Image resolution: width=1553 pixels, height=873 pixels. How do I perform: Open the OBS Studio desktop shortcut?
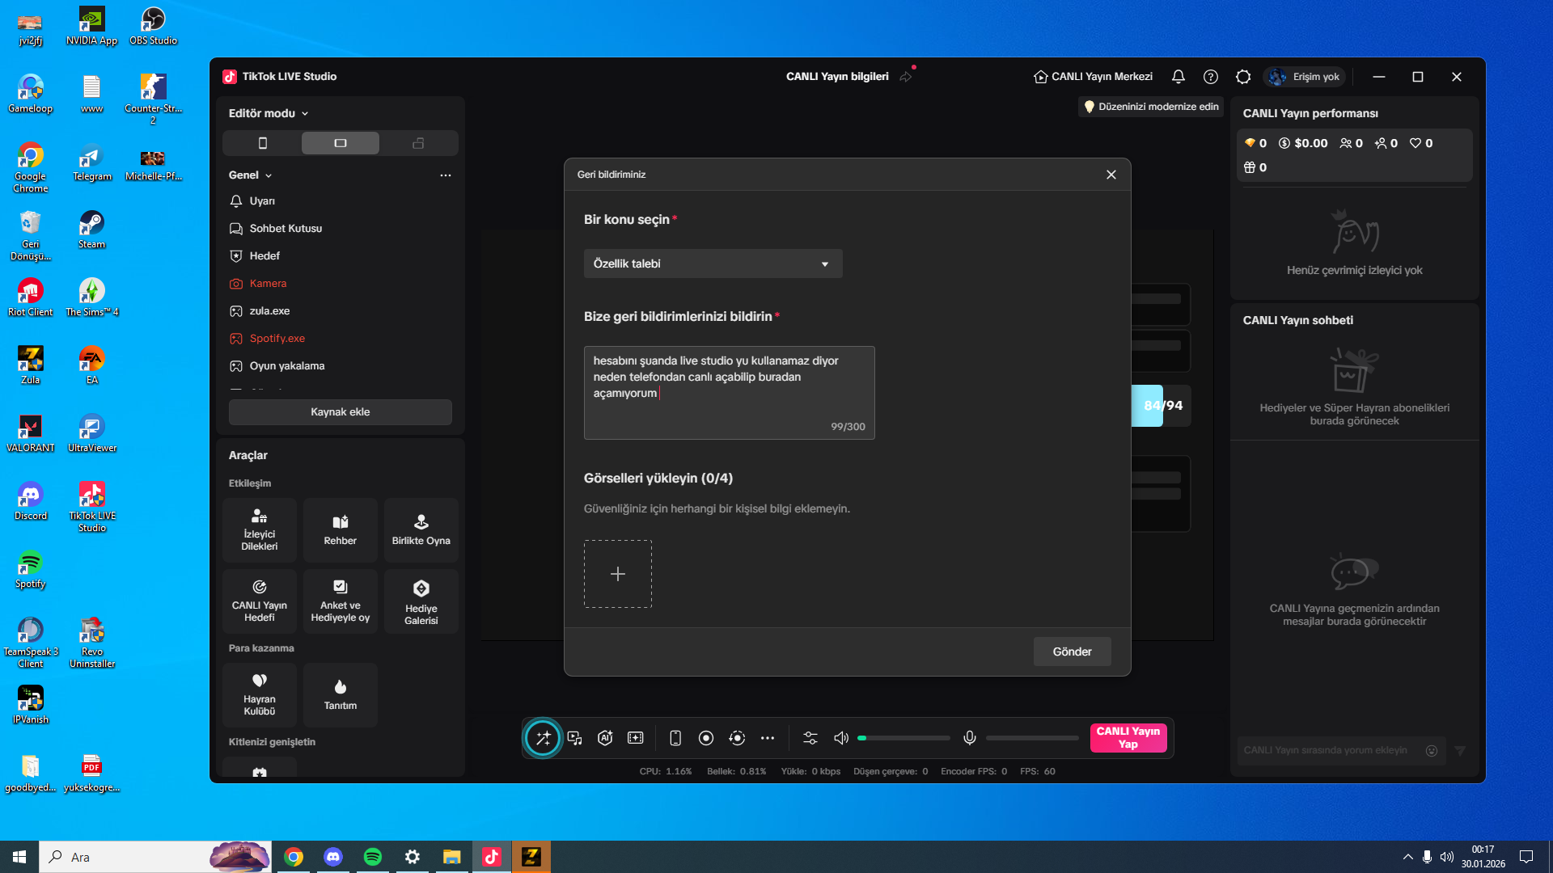(x=153, y=26)
